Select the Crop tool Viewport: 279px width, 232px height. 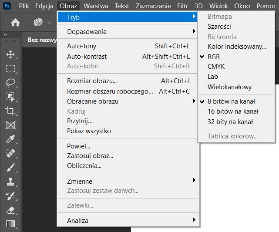click(10, 111)
